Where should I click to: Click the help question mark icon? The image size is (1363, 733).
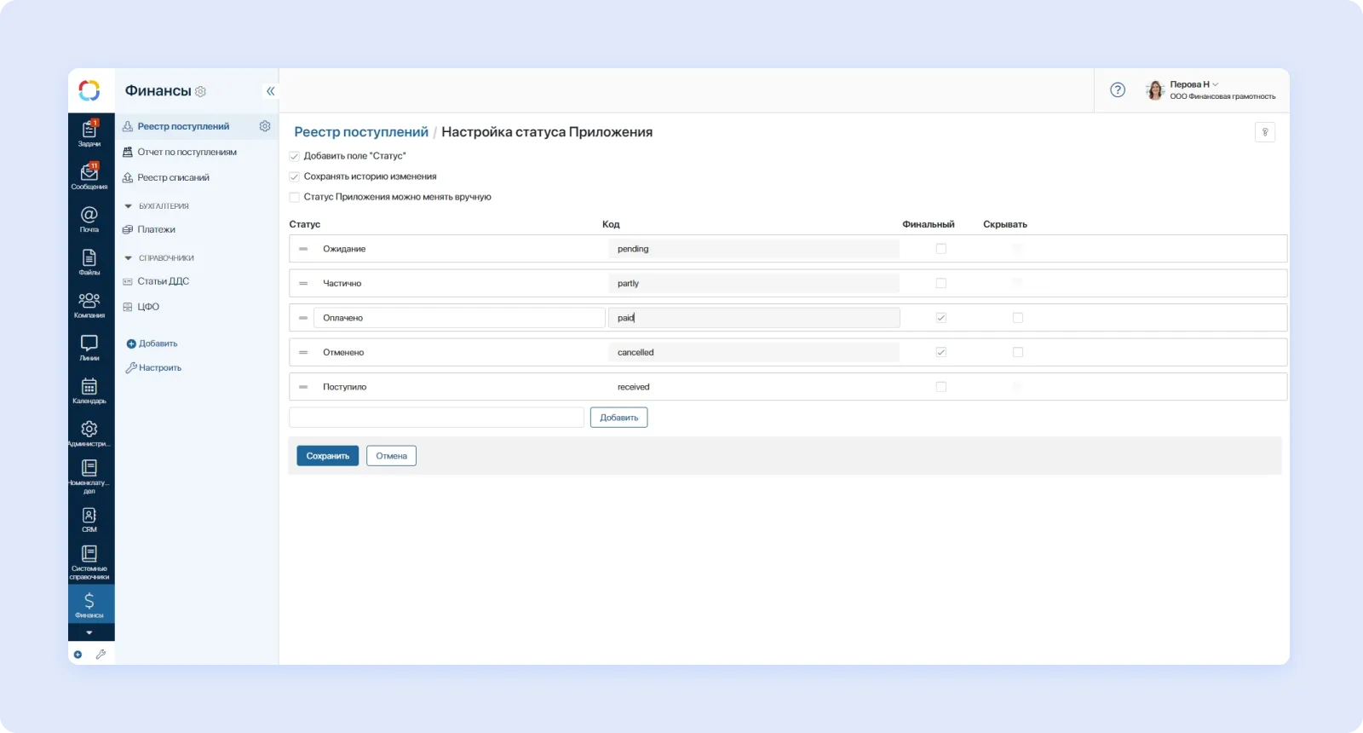pyautogui.click(x=1118, y=90)
